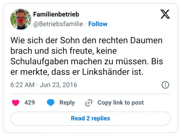Open the @Betriebsfamilie handle link
Viewport: 181px width, 136px height.
coord(58,24)
